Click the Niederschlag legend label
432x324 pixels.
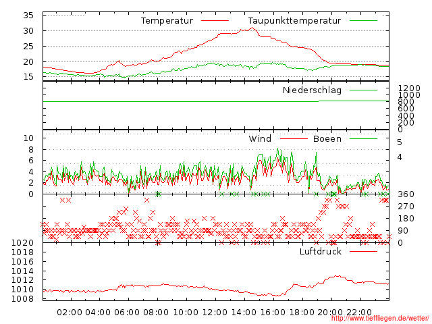coord(312,90)
